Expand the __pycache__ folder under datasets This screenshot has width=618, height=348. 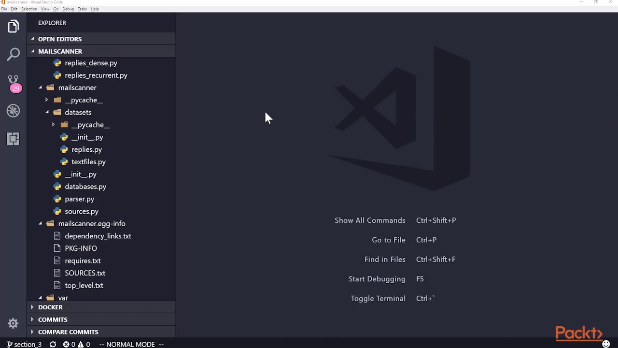[54, 125]
